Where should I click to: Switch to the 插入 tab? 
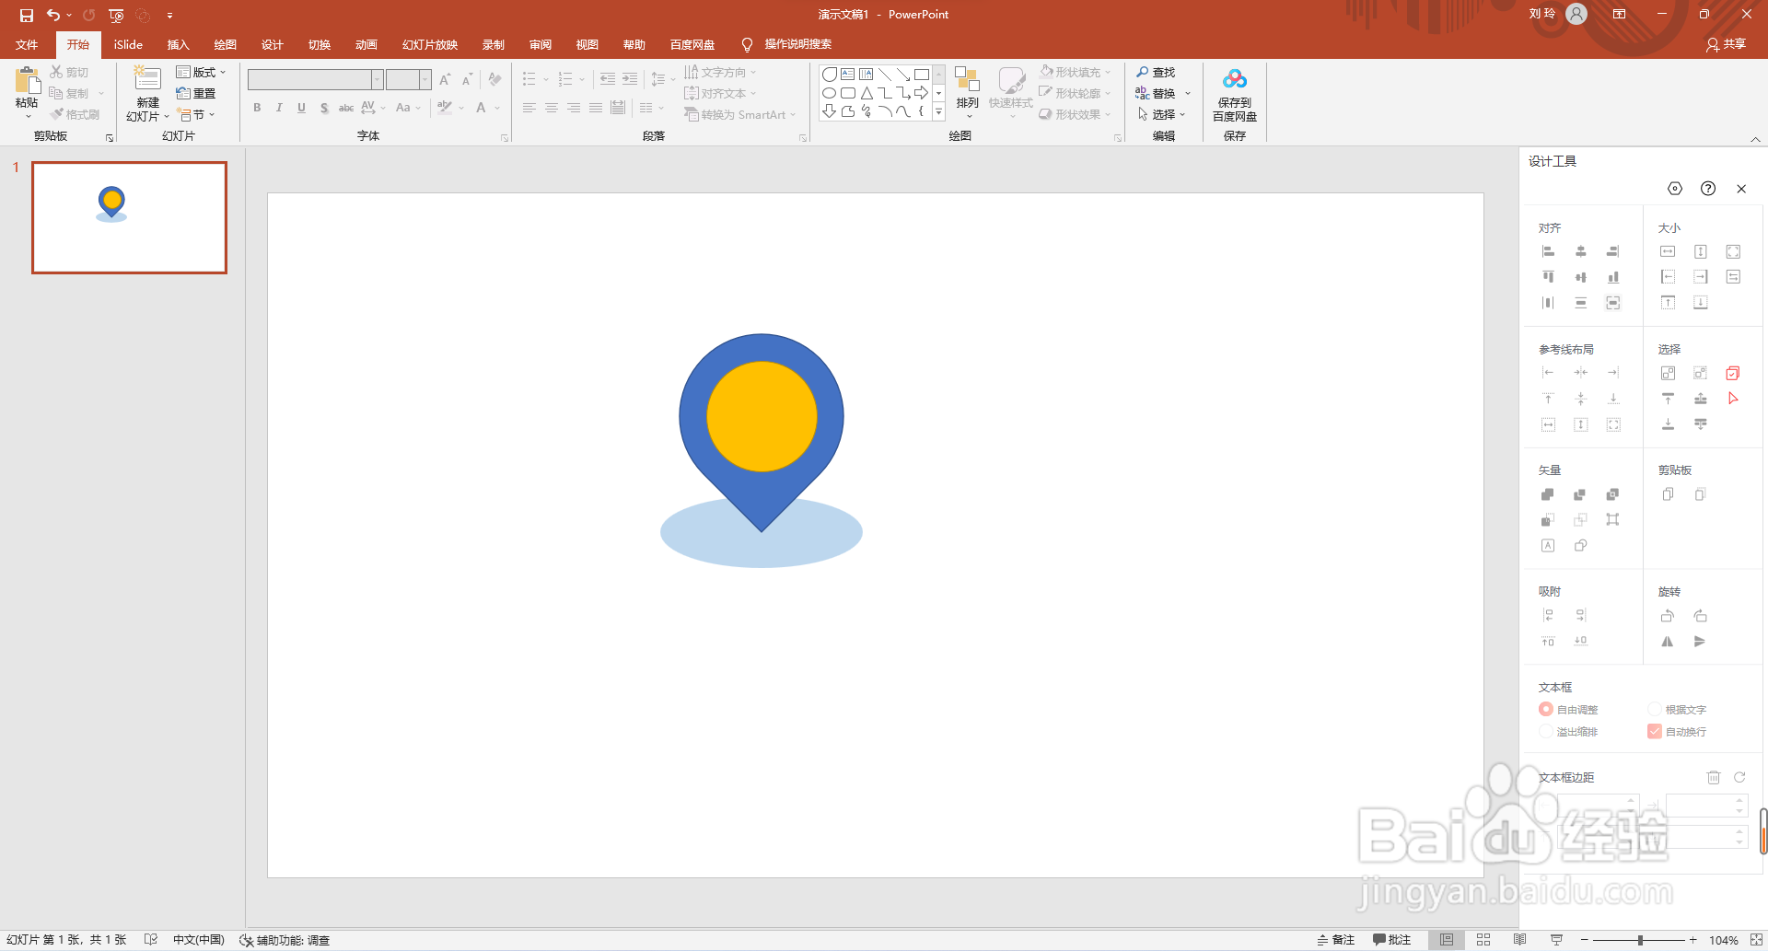tap(178, 44)
